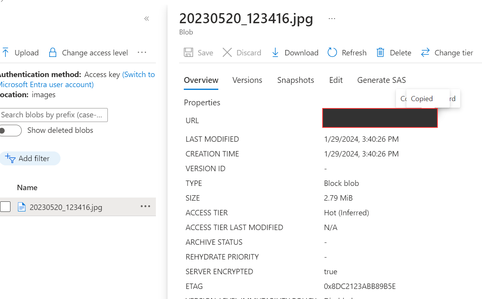Focus the Search blobs by prefix field
The image size is (482, 299).
click(54, 115)
